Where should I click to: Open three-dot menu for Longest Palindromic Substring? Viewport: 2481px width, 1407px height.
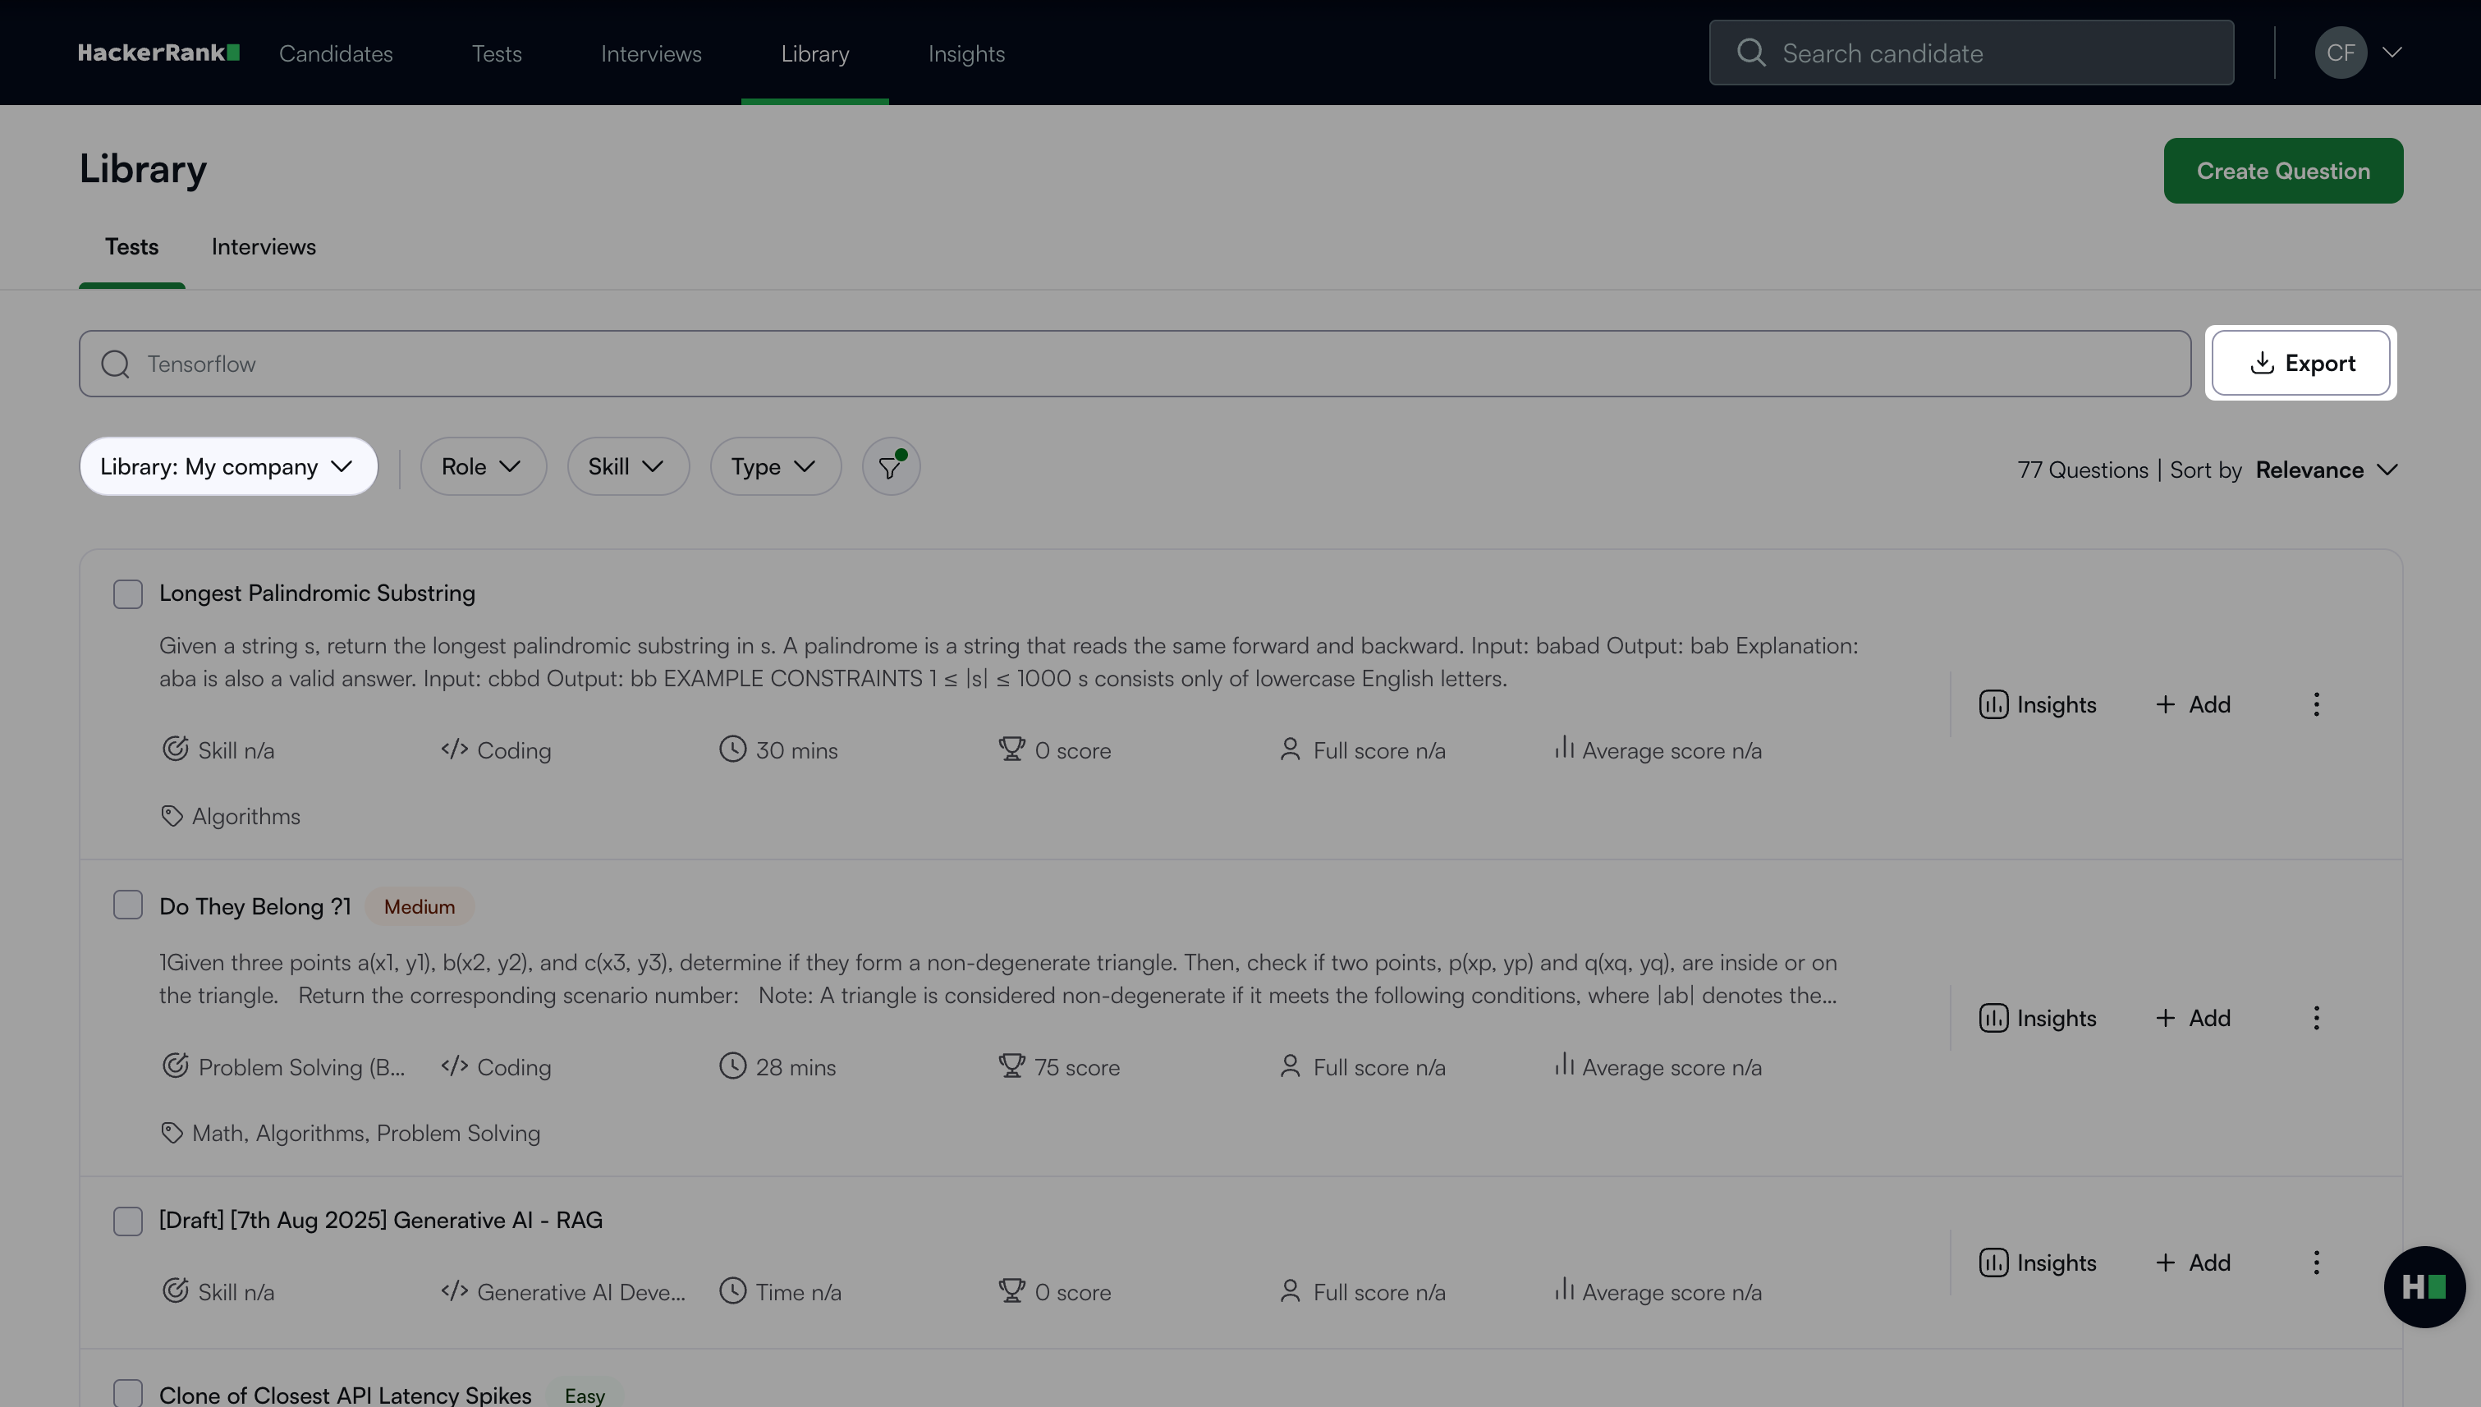tap(2316, 704)
